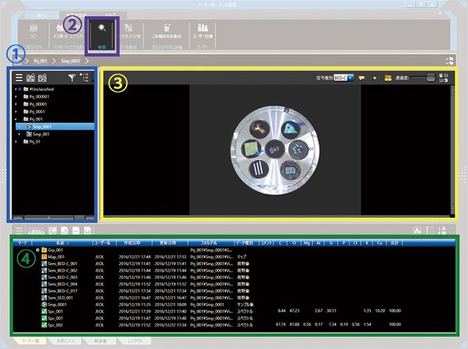Select the Spc_002 spectrum row

point(55,324)
